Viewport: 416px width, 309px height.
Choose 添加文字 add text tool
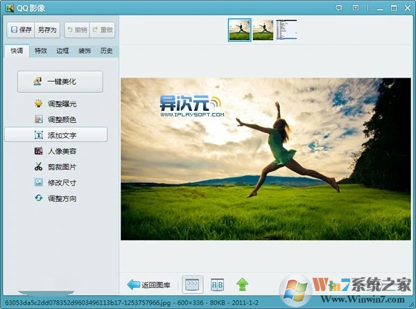[x=56, y=134]
